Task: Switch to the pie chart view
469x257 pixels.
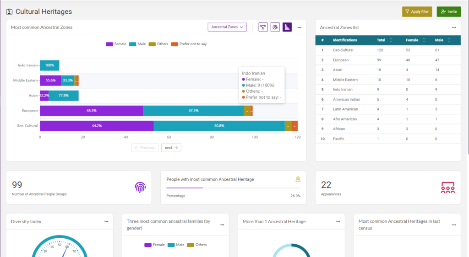Action: pyautogui.click(x=275, y=27)
